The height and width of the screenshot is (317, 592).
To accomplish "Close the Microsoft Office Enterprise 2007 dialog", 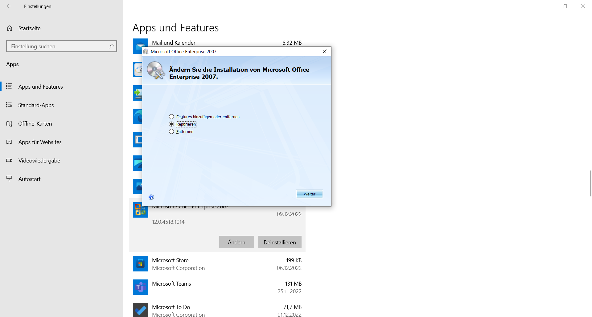I will (x=325, y=51).
